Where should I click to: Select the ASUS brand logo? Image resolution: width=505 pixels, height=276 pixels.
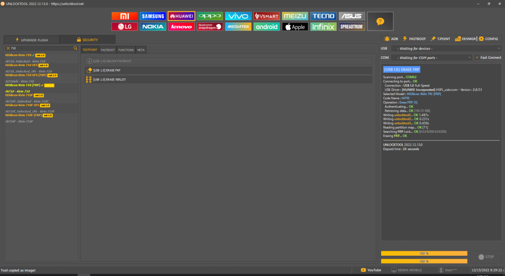click(352, 16)
